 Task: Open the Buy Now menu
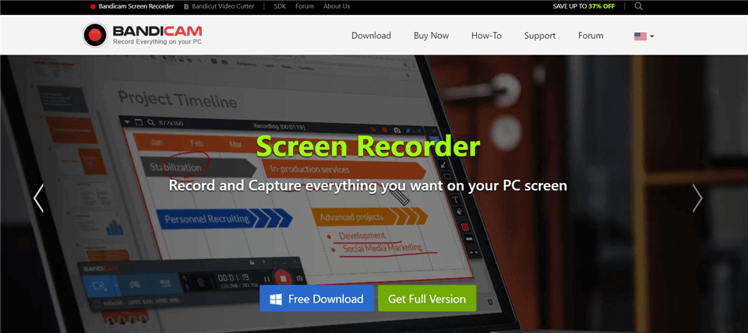[431, 36]
